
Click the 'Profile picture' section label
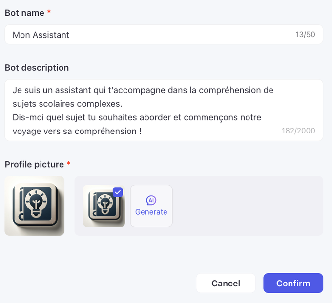pos(34,164)
